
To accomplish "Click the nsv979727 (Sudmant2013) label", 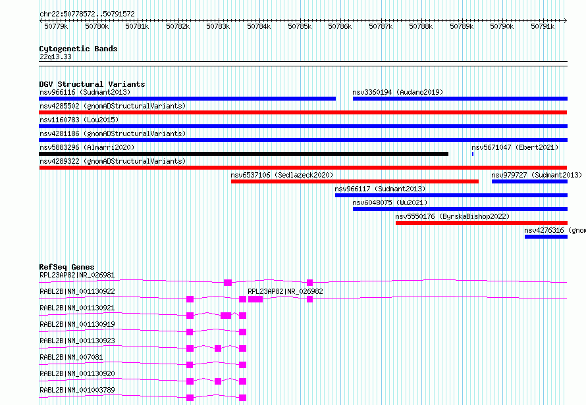I will (x=537, y=175).
